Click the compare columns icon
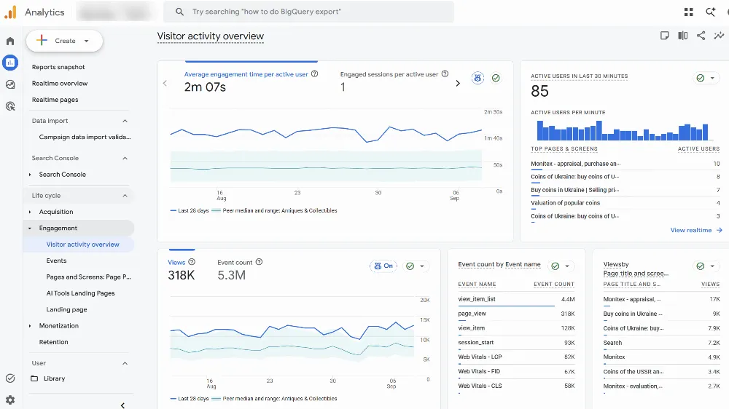Viewport: 729px width, 409px height. [682, 36]
